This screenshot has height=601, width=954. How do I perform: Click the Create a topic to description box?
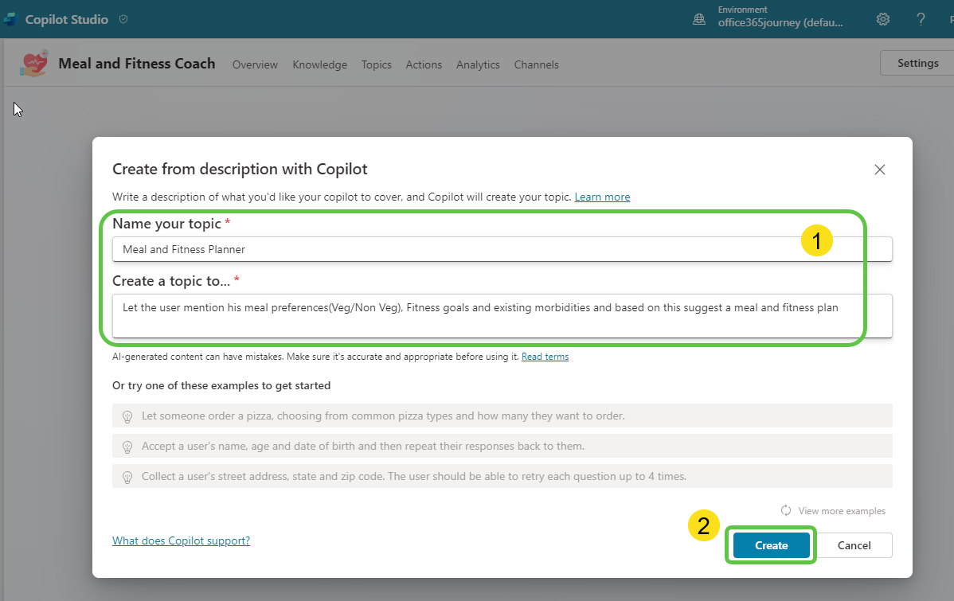pos(502,315)
